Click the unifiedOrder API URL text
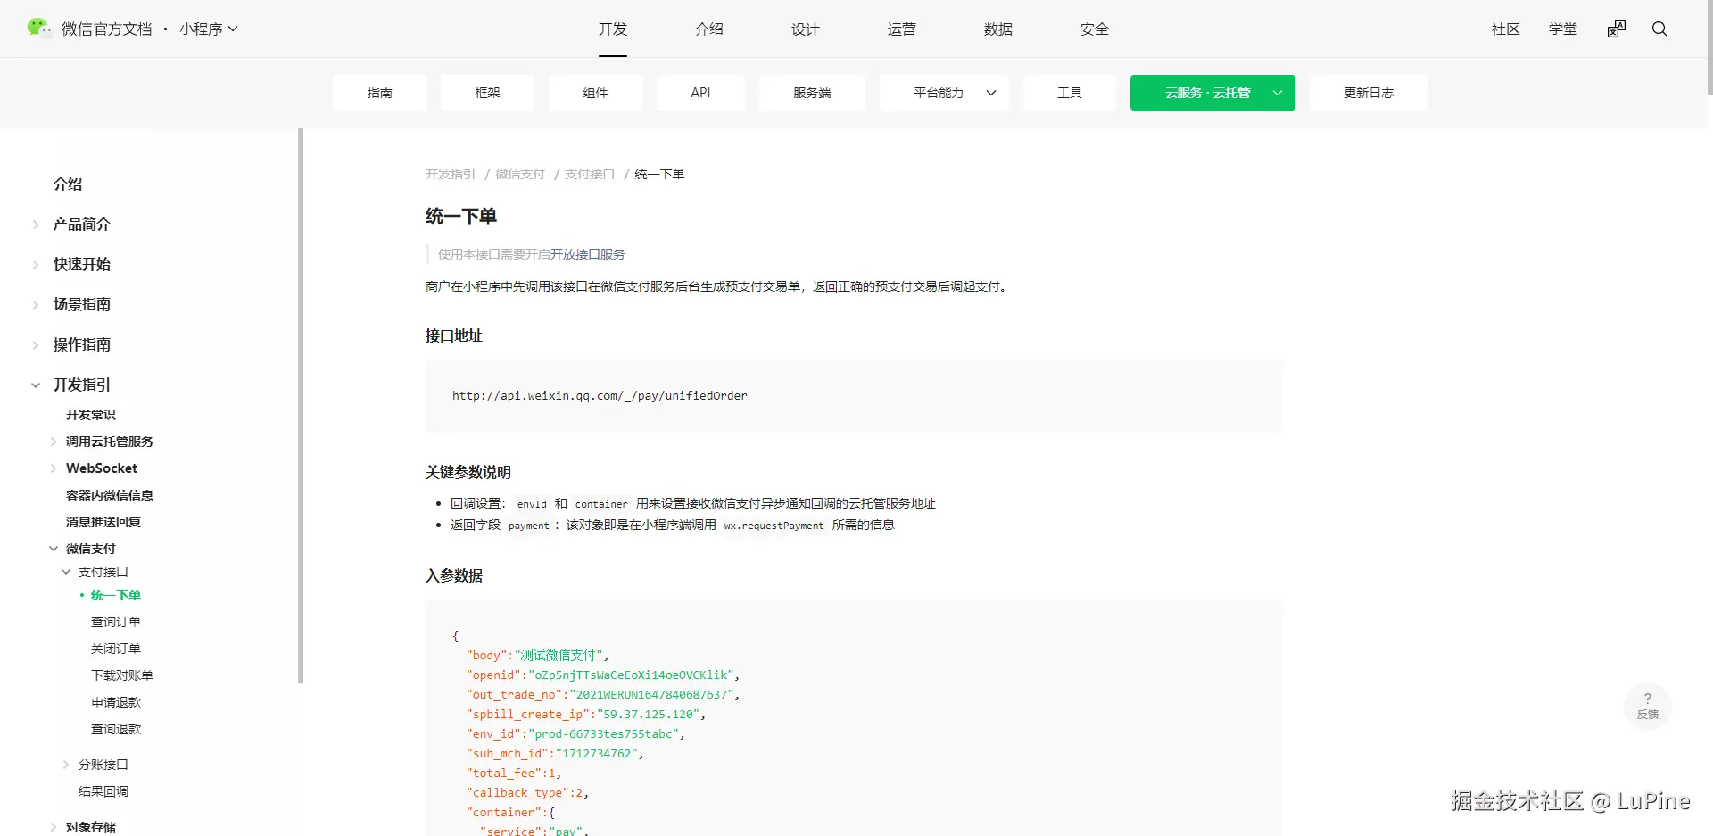Screen dimensions: 1713x836 600,395
